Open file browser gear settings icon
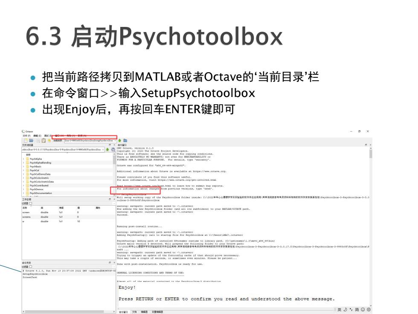 113,150
